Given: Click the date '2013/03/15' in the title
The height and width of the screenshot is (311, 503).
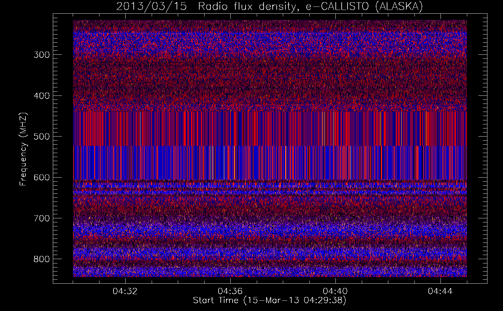Looking at the screenshot, I should coord(152,7).
